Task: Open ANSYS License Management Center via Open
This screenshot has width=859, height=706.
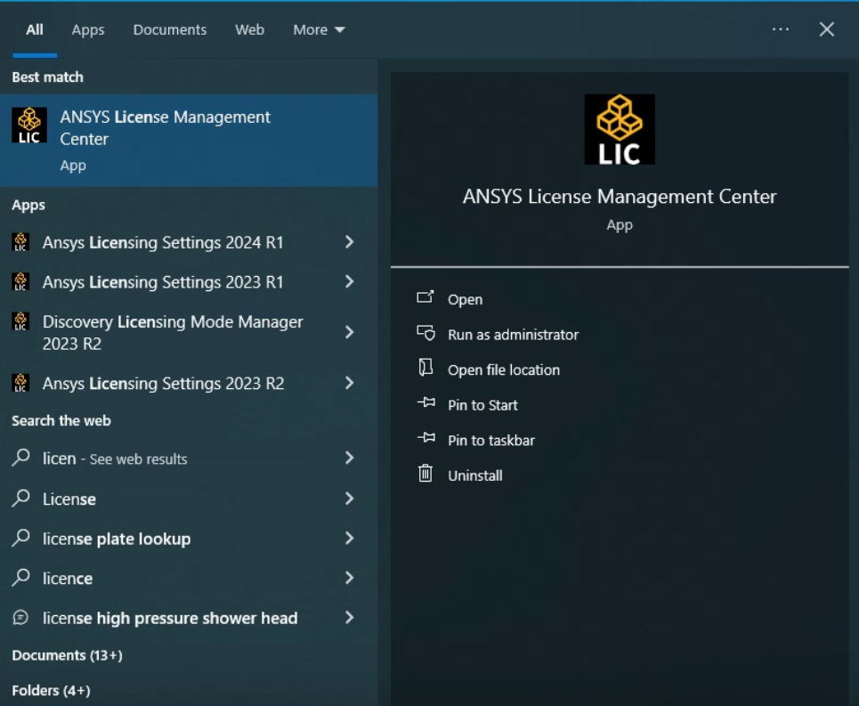Action: coord(465,299)
